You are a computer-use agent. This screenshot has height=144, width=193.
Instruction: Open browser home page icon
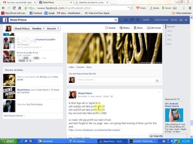pyautogui.click(x=20, y=8)
